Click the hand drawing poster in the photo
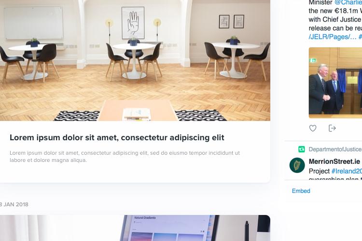Image resolution: width=362 pixels, height=241 pixels. pyautogui.click(x=133, y=23)
